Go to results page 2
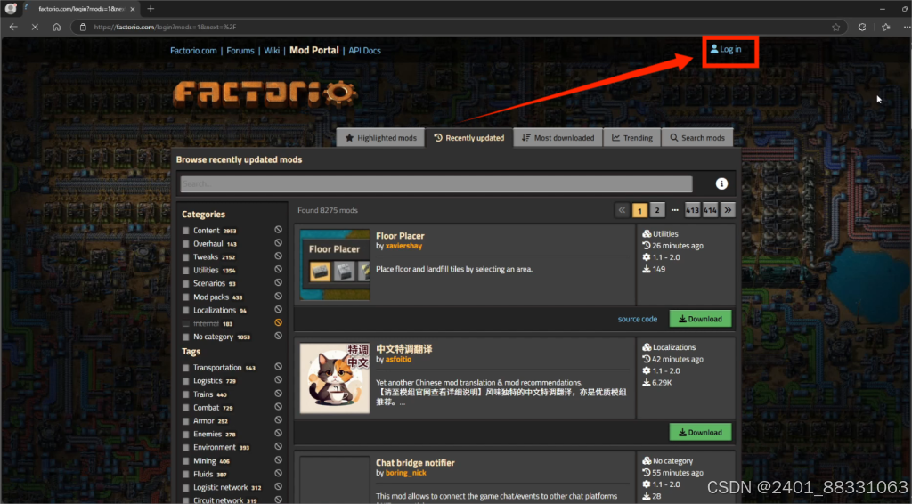 click(x=656, y=210)
